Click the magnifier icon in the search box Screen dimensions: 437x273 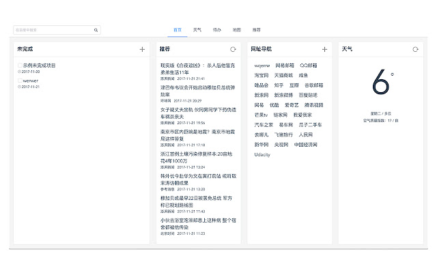click(x=96, y=30)
